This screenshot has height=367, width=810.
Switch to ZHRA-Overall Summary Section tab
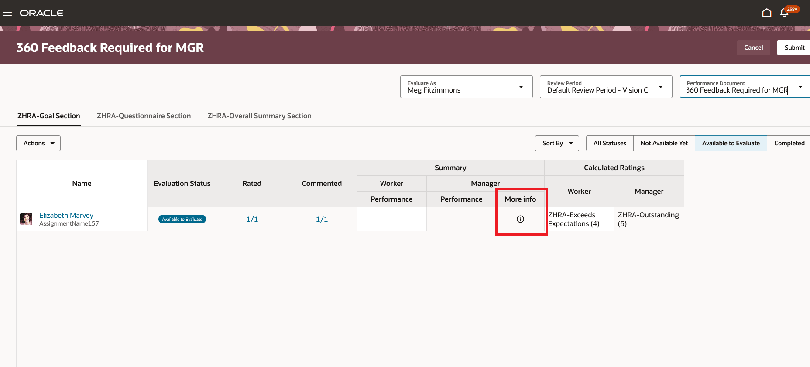pyautogui.click(x=259, y=116)
